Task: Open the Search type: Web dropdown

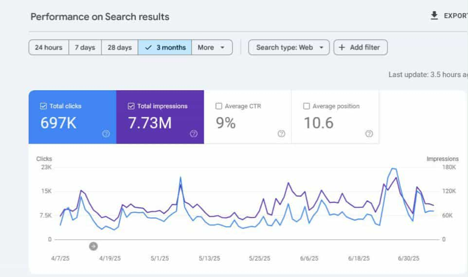Action: [x=289, y=48]
